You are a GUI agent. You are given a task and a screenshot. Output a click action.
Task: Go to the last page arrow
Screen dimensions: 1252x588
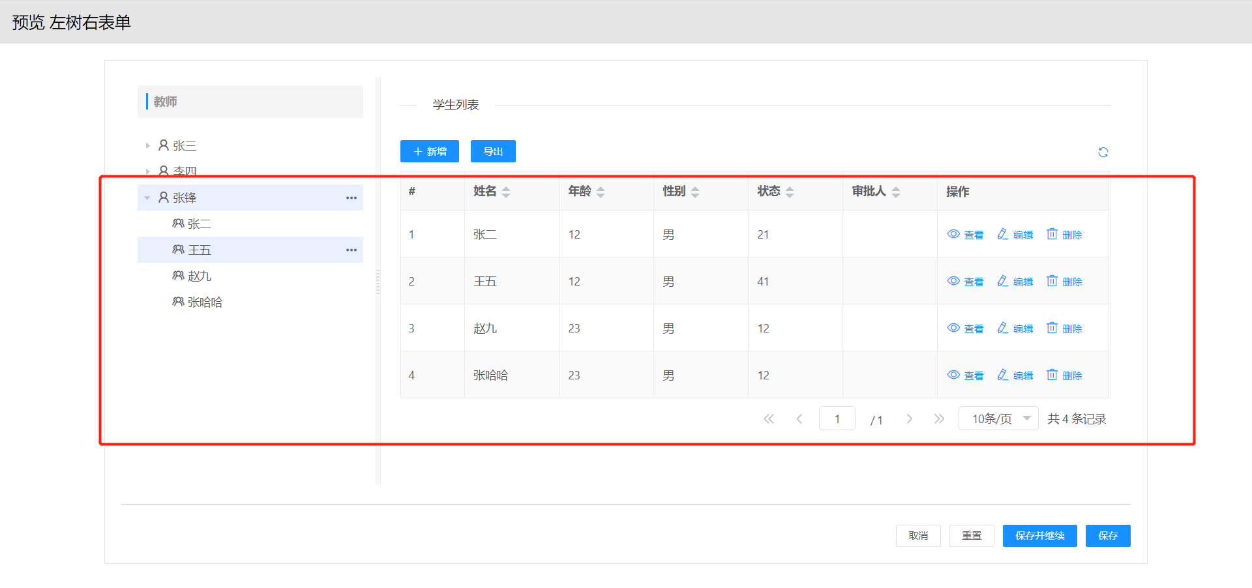[x=939, y=419]
